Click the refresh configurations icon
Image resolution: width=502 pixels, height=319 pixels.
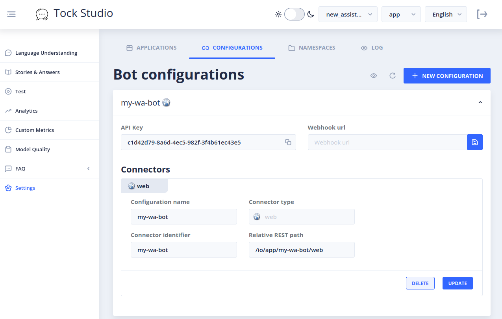(392, 76)
